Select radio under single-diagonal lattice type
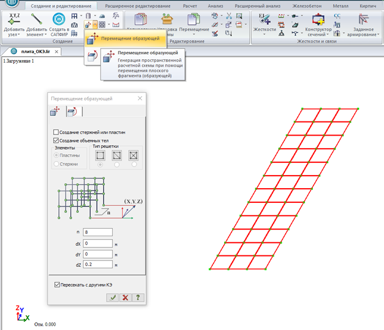 [117, 164]
